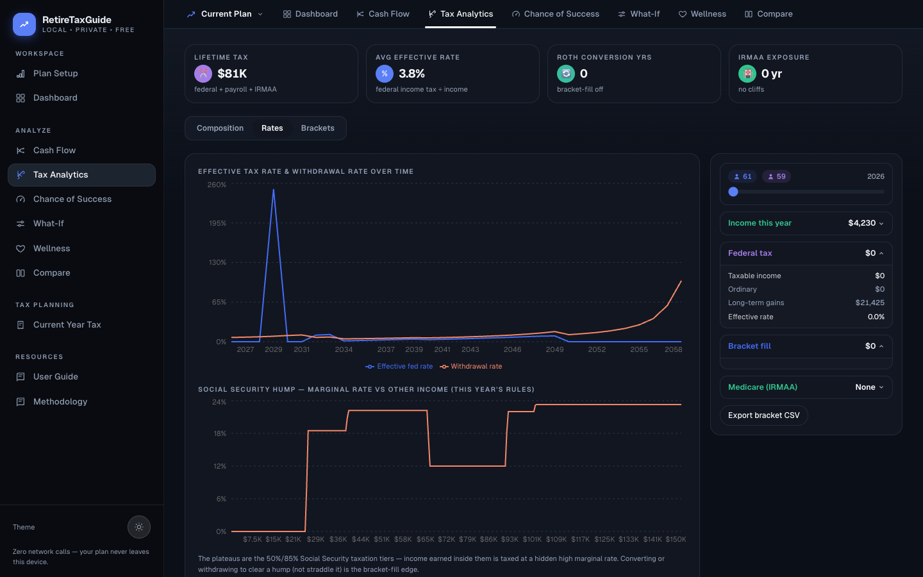Open the What-If top tab
This screenshot has width=923, height=577.
tap(639, 14)
